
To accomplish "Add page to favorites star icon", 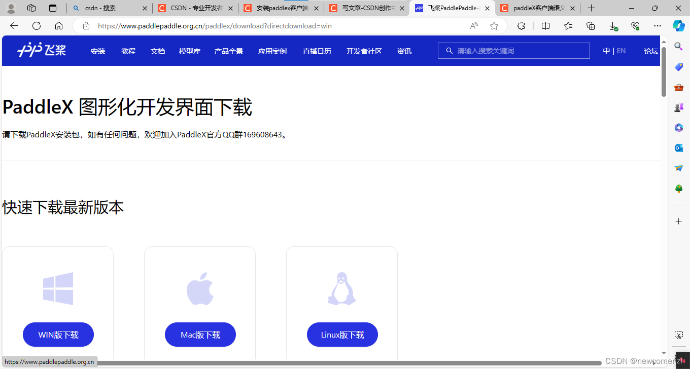I will point(494,26).
